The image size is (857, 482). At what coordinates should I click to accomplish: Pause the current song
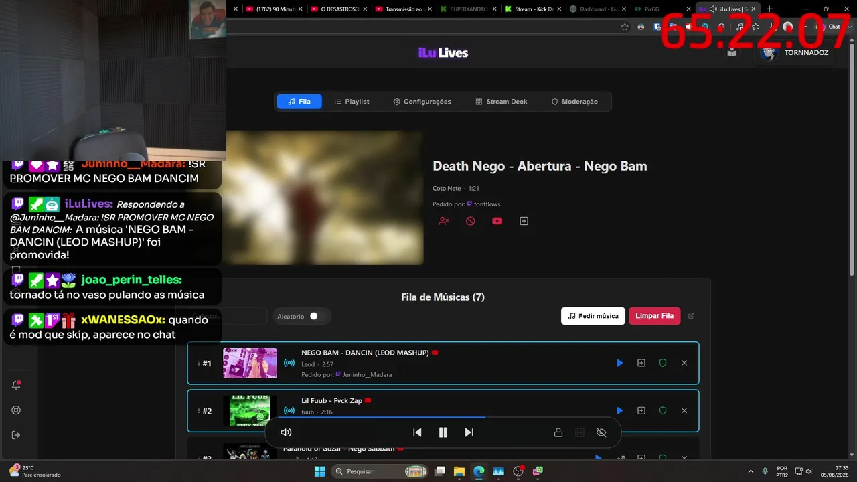pos(443,432)
